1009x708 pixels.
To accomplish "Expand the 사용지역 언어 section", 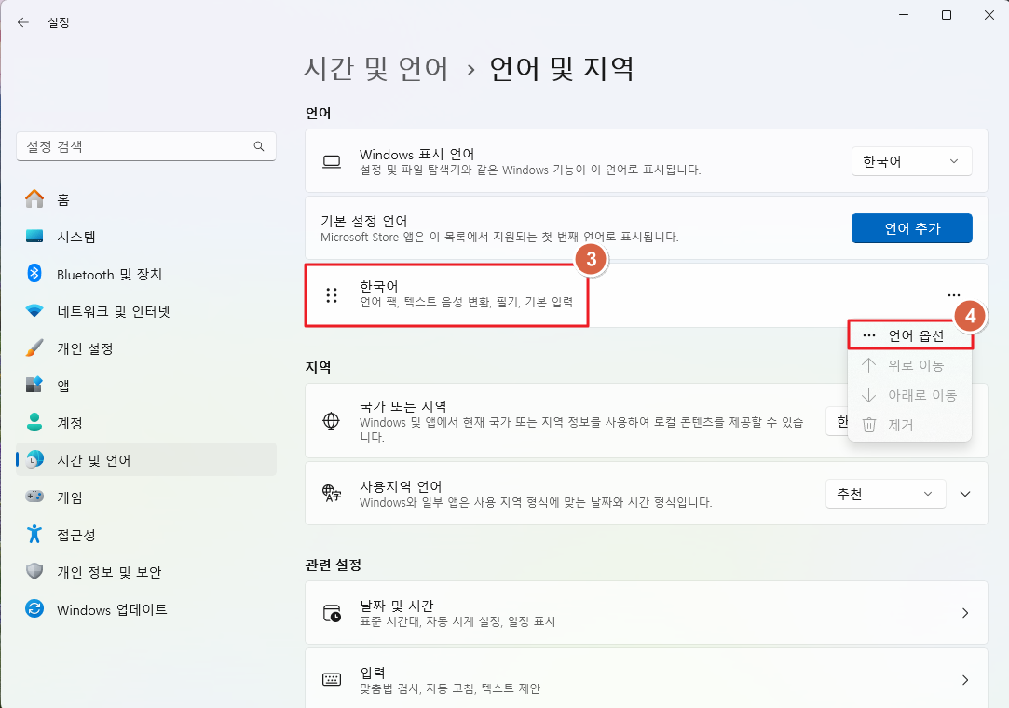I will coord(964,494).
